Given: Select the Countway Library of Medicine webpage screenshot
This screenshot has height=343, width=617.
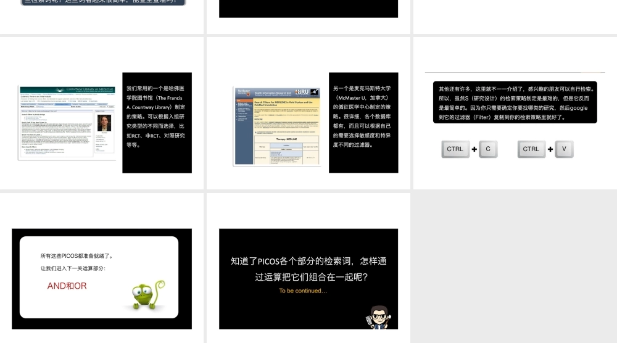Looking at the screenshot, I should 67,123.
